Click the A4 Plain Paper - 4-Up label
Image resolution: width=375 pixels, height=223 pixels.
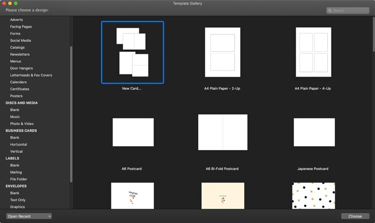tap(313, 89)
